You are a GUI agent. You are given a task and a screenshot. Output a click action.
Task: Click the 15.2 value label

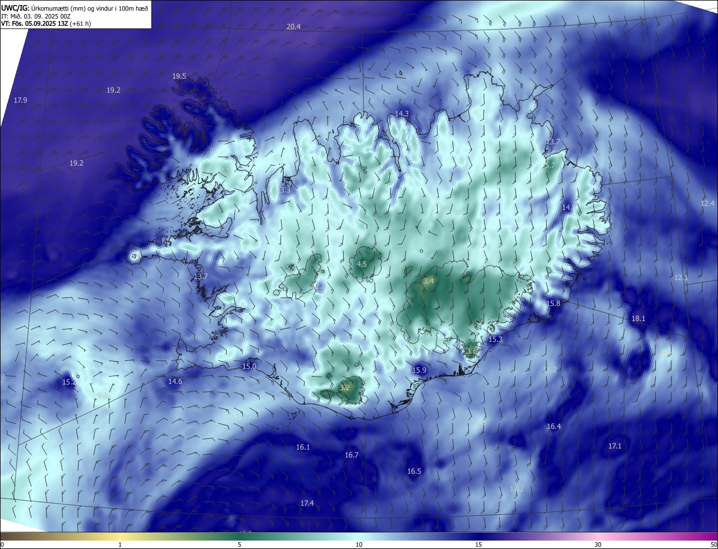69,382
